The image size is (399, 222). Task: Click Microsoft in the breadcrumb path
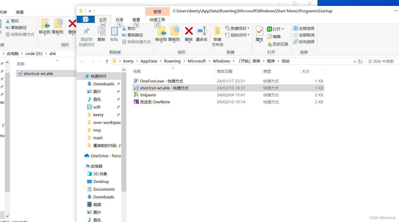click(x=197, y=61)
